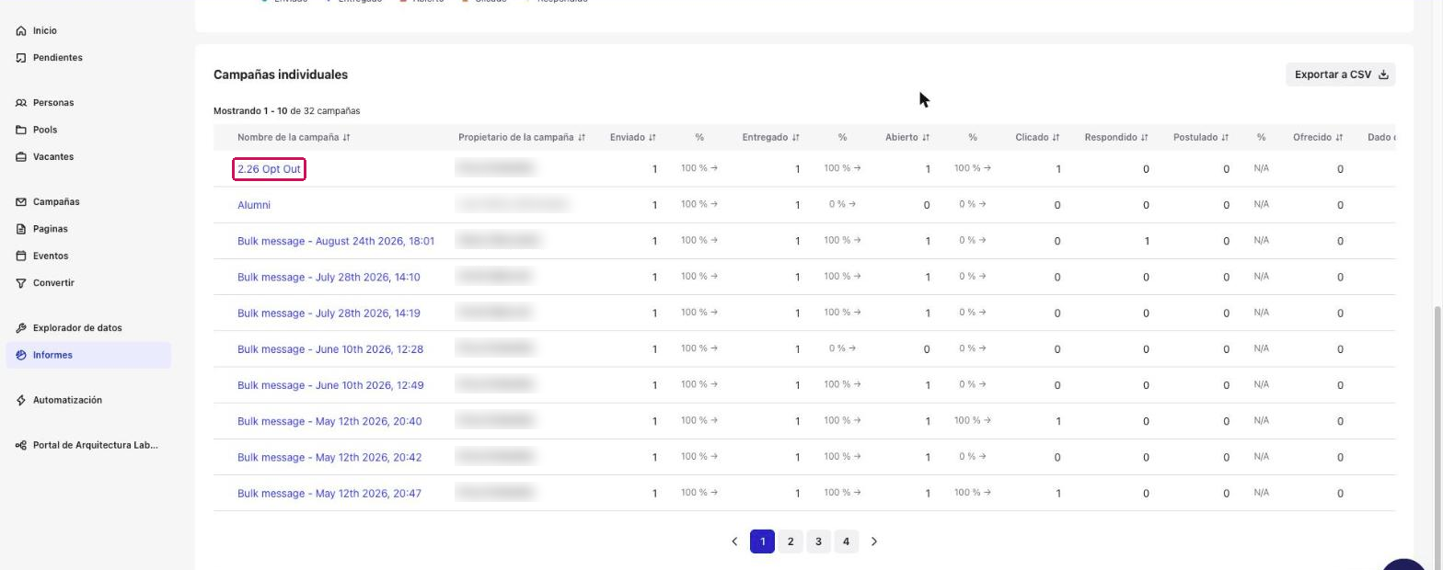This screenshot has height=570, width=1443.
Task: Click the Pools folder icon
Action: pyautogui.click(x=21, y=130)
